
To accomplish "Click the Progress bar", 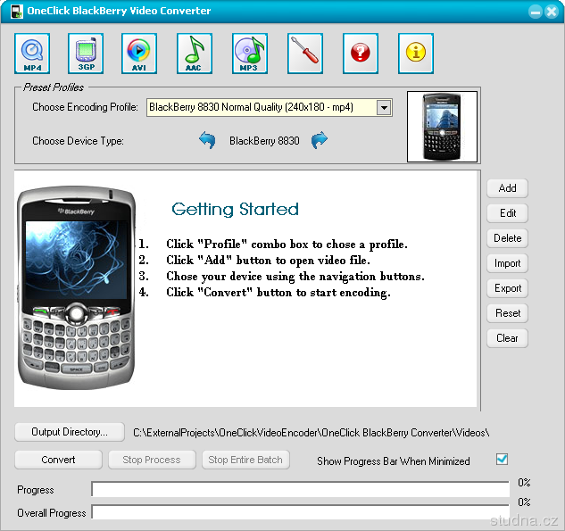I will [x=300, y=489].
